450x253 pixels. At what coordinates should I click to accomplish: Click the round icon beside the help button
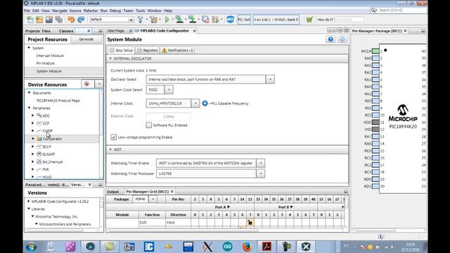342,39
